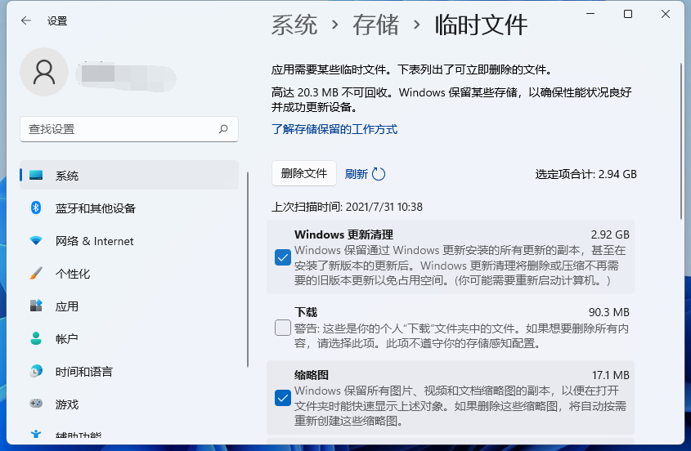This screenshot has width=691, height=451.
Task: Click the 应用 apps icon in sidebar
Action: pos(36,306)
